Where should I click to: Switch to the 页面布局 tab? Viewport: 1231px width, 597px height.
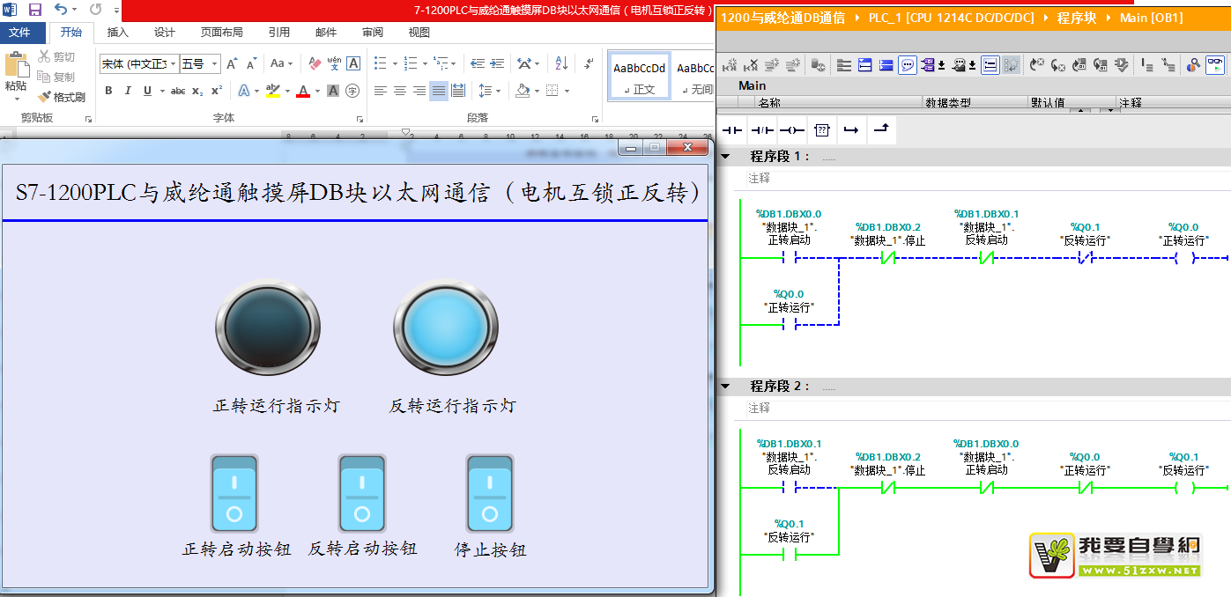[x=221, y=33]
